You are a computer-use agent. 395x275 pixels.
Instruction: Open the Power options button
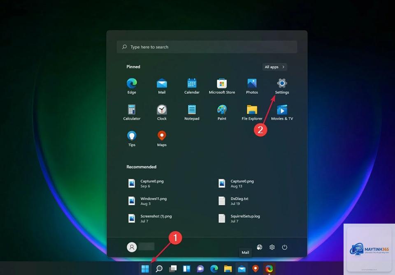tap(284, 247)
